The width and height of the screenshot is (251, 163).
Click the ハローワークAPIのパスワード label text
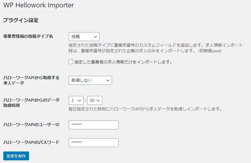tap(31, 142)
